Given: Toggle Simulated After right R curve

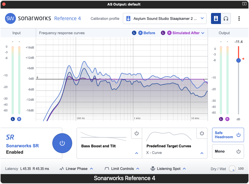Looking at the screenshot, I should tap(169, 33).
